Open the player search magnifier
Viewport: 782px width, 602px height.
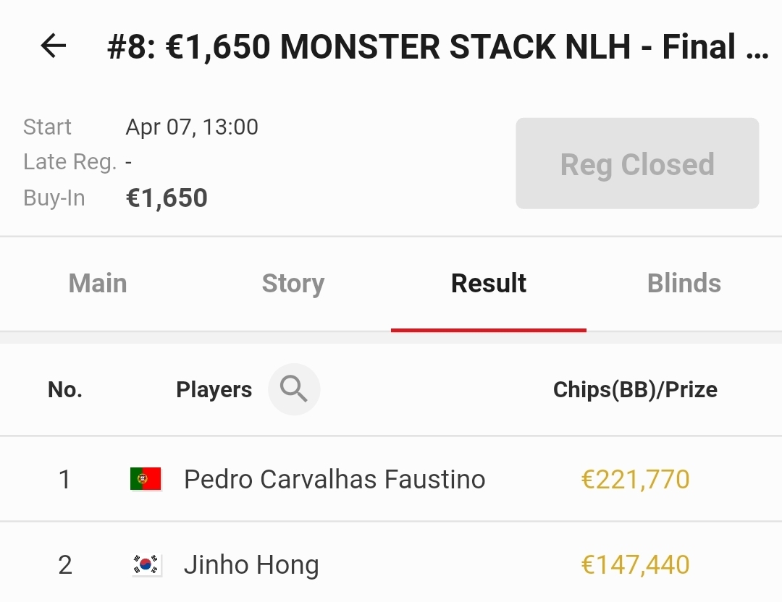tap(294, 389)
